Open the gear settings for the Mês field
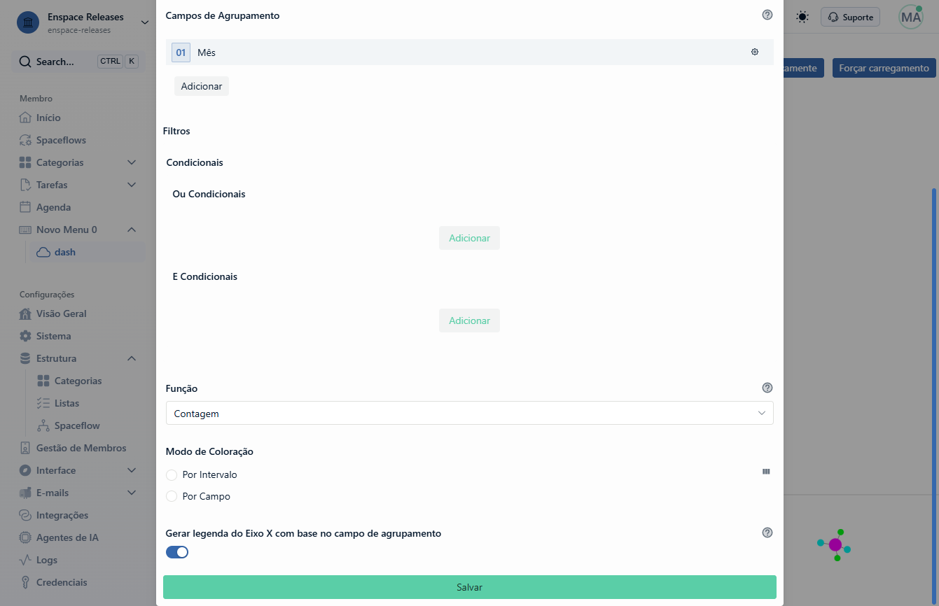The height and width of the screenshot is (606, 939). tap(755, 52)
